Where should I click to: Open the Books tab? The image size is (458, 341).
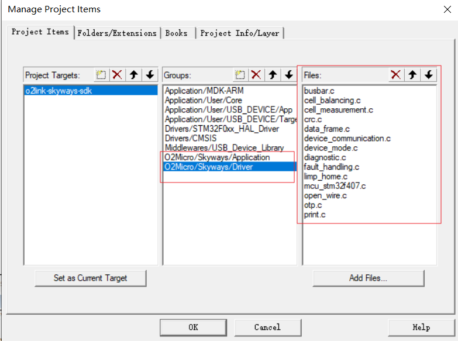pyautogui.click(x=177, y=33)
